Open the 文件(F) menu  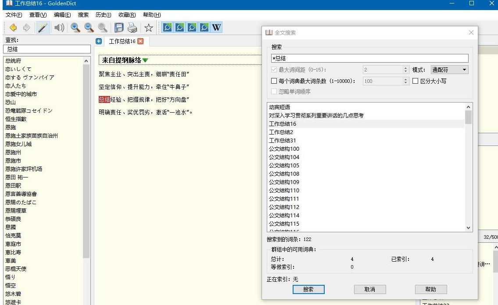14,15
